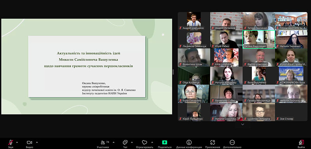Open Приложения apps panel
Screen dimensions: 311x149
(213, 144)
